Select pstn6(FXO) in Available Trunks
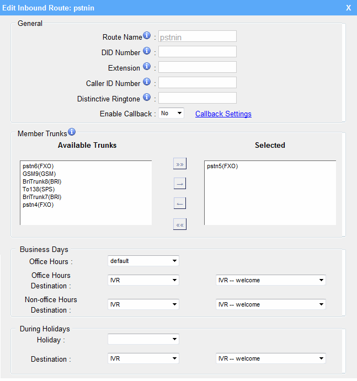 tap(38, 166)
